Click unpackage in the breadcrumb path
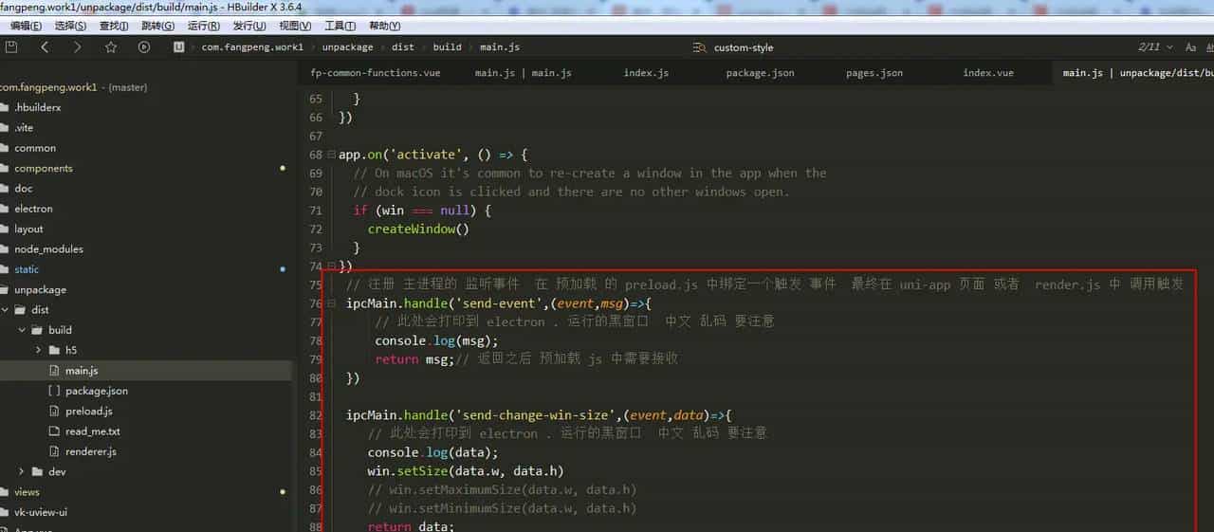Image resolution: width=1214 pixels, height=532 pixels. 347,46
